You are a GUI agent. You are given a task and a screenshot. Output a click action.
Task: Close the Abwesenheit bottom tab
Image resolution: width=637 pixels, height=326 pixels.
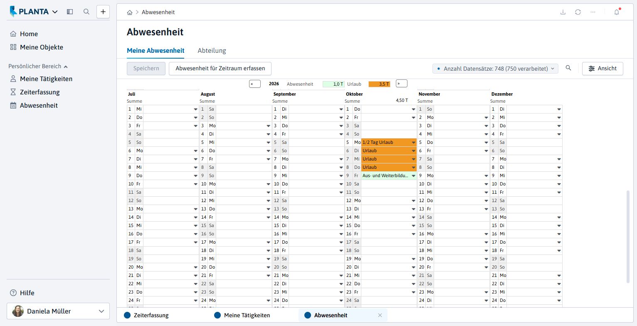click(x=380, y=315)
